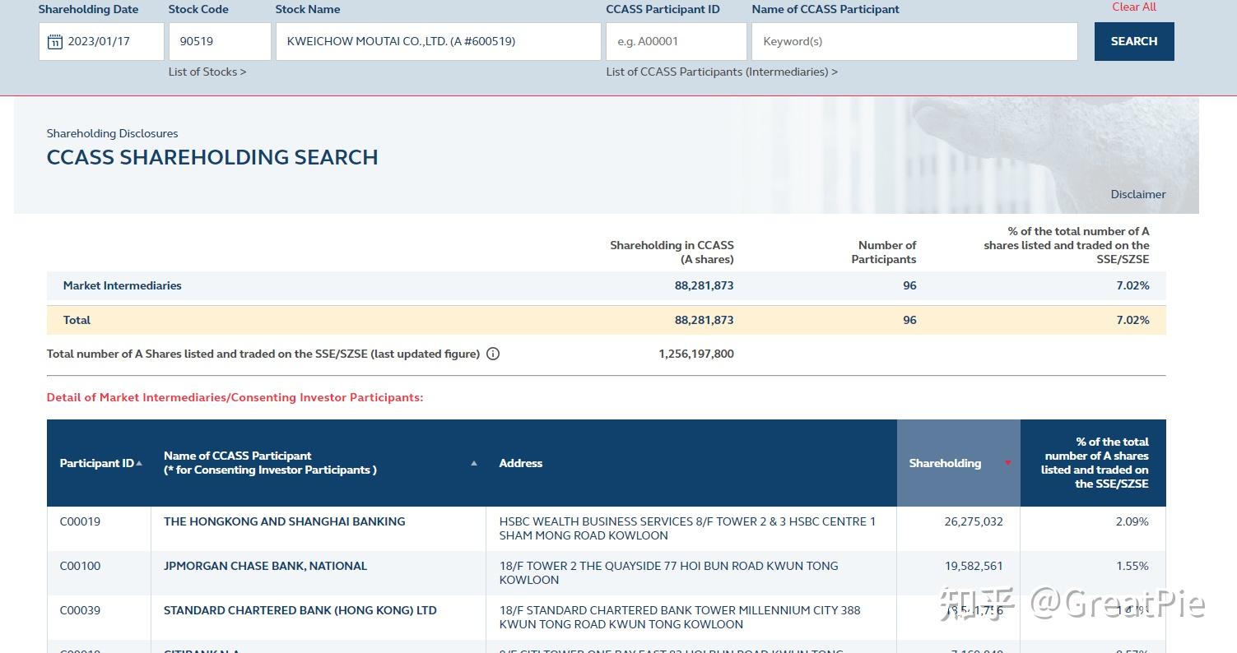
Task: Select the HSBC WEALTH BUSINESS SERVICES address
Action: click(687, 528)
